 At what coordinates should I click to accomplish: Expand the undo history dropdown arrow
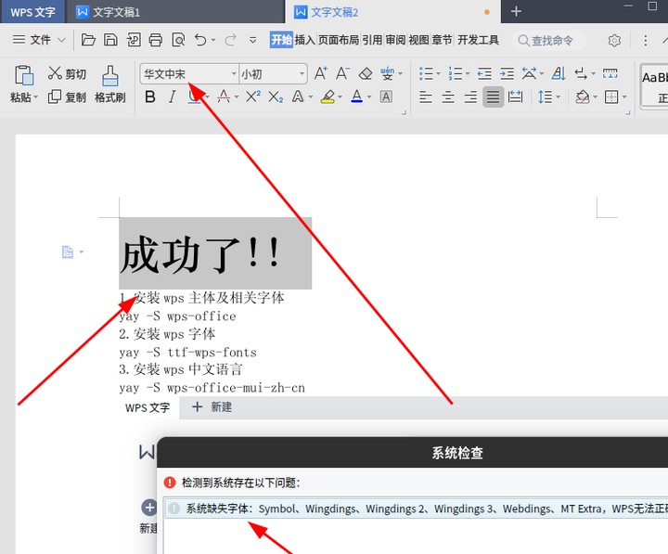[x=213, y=41]
